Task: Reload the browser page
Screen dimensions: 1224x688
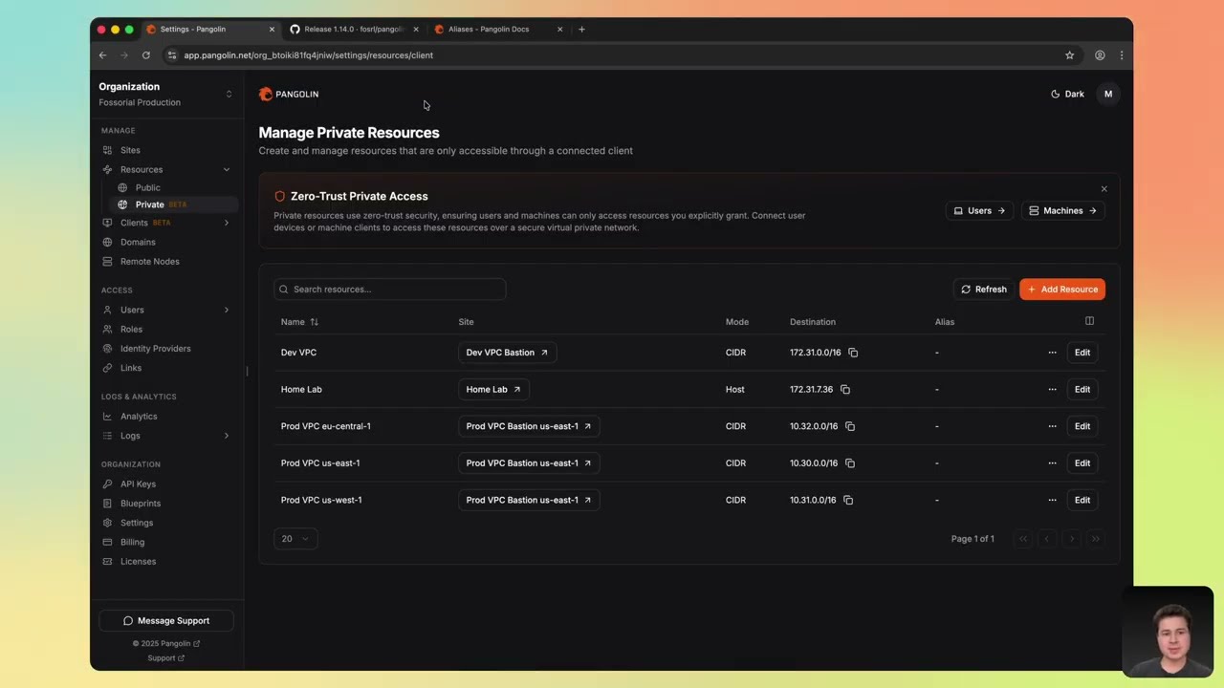Action: (x=146, y=55)
